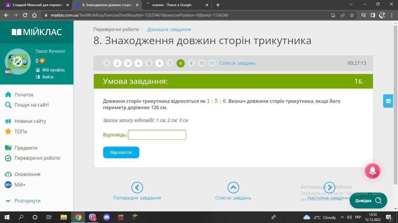Screen dimensions: 398x223
Task: Click the Відповідь answer input field
Action: pyautogui.click(x=157, y=135)
